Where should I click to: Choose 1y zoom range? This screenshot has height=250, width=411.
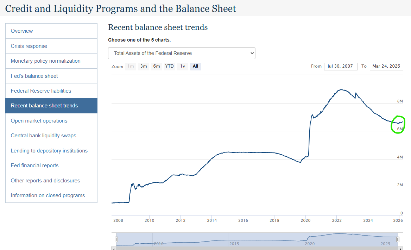tap(182, 66)
